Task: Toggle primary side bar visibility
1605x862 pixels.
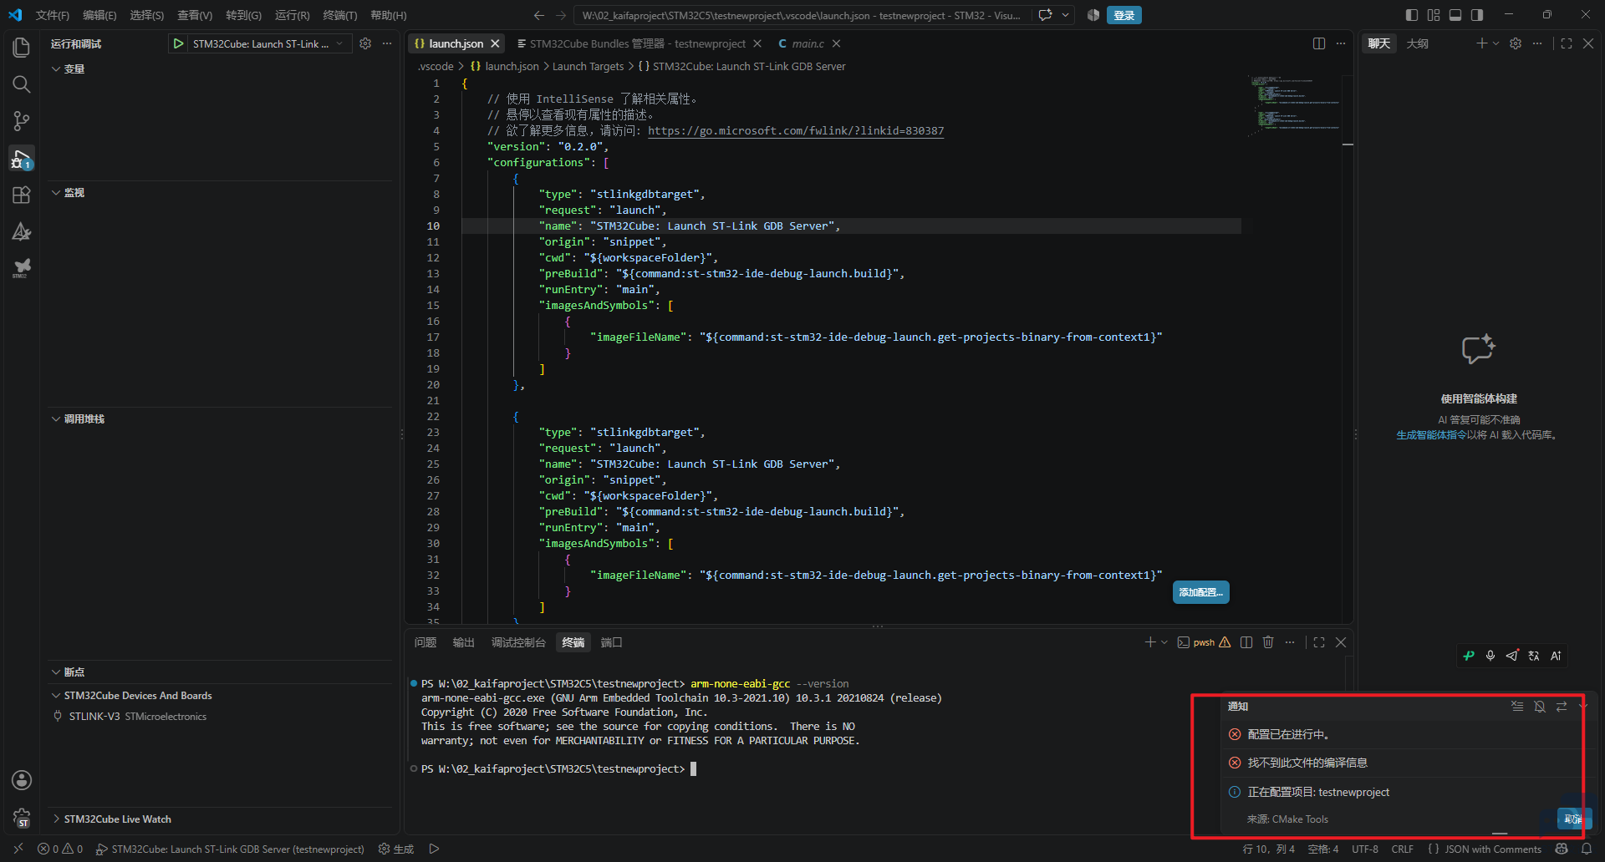Action: click(x=1412, y=15)
